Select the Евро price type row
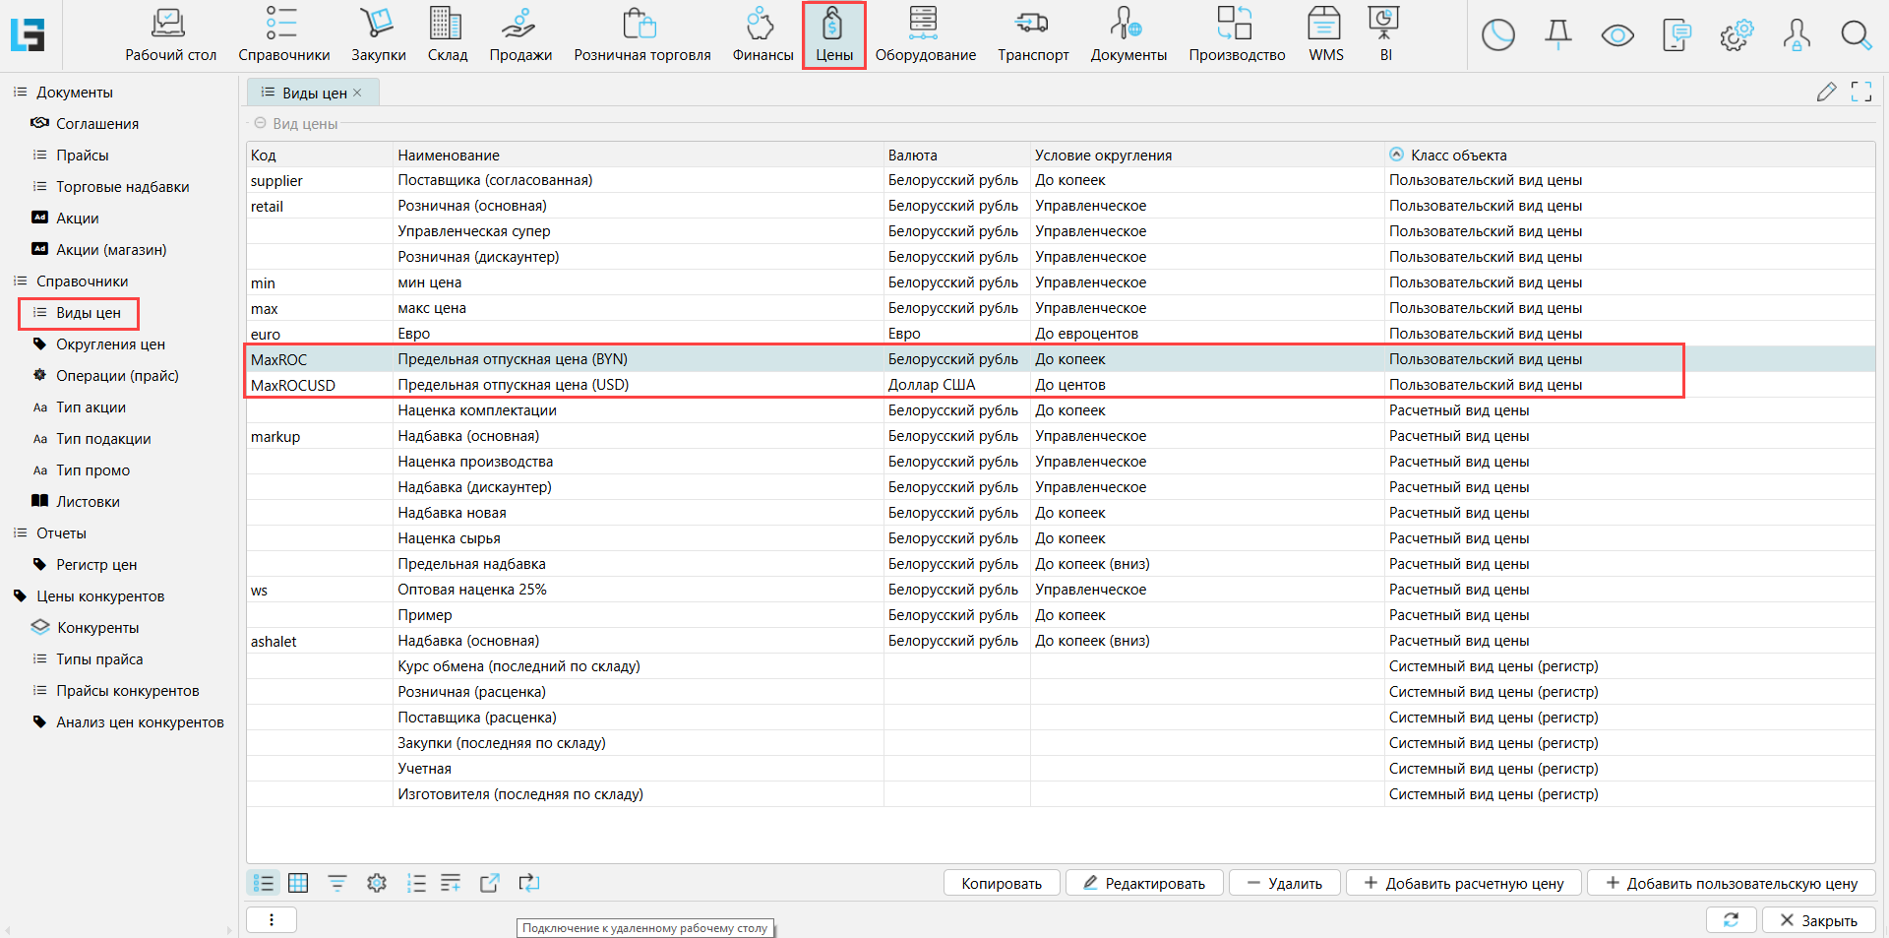Viewport: 1889px width, 938px height. pos(640,334)
